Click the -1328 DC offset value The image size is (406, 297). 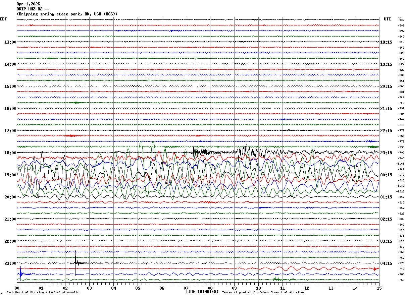[401, 191]
